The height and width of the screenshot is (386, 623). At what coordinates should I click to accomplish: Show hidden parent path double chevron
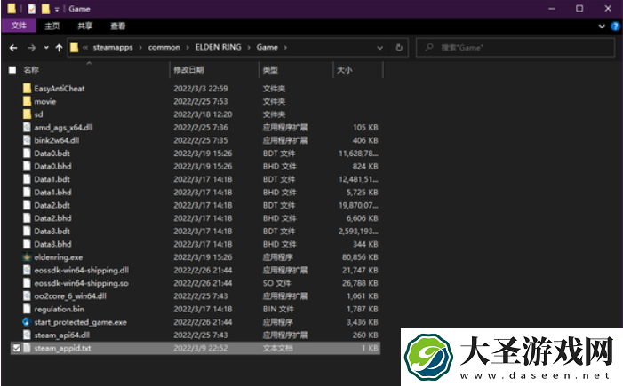point(85,48)
